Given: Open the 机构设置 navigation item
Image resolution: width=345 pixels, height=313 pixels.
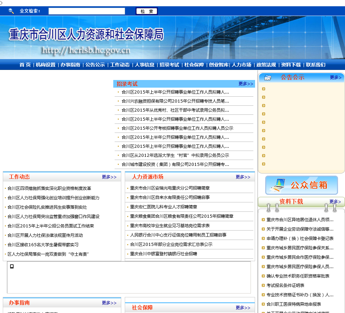Looking at the screenshot, I should pyautogui.click(x=46, y=65).
